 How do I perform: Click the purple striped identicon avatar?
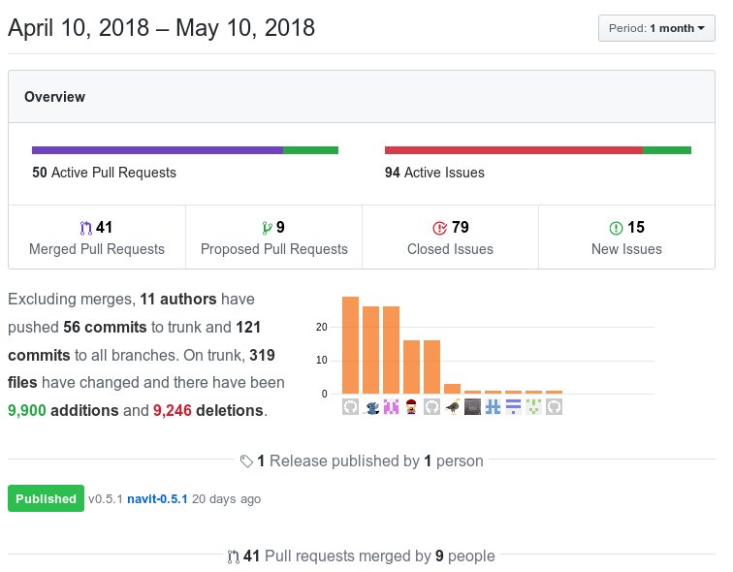point(513,406)
